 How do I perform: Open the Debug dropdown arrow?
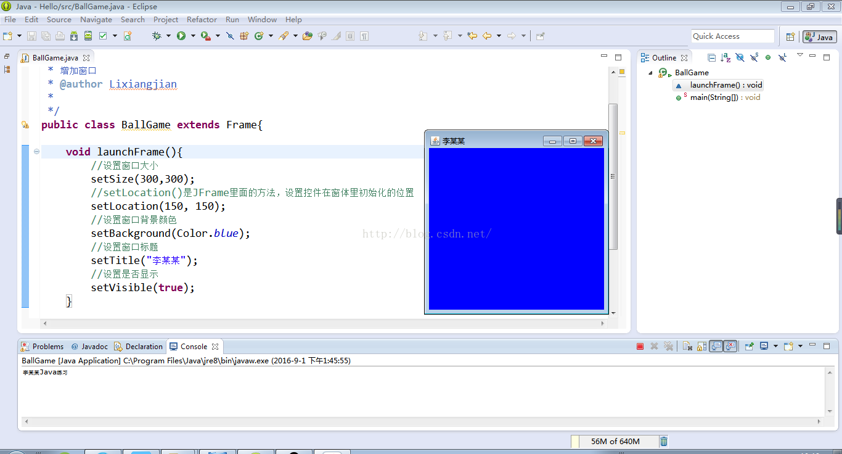coord(168,36)
